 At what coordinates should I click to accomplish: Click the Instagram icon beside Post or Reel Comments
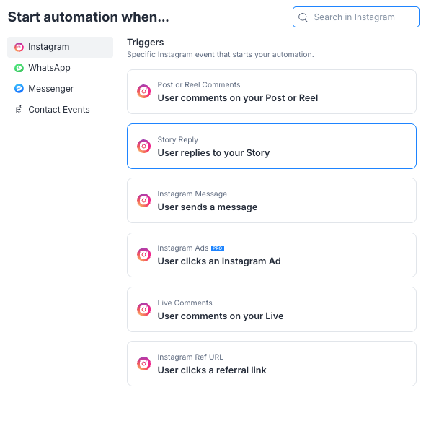[144, 92]
